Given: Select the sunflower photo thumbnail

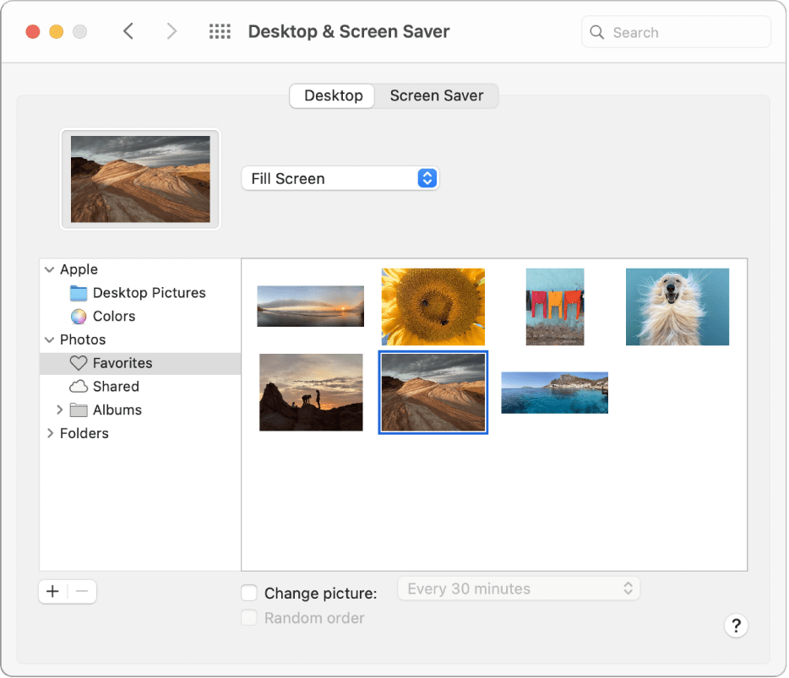Looking at the screenshot, I should click(x=433, y=306).
